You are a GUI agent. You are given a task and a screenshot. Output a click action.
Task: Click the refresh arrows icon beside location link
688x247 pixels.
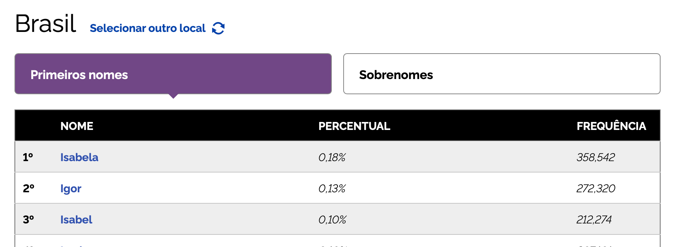[x=218, y=28]
